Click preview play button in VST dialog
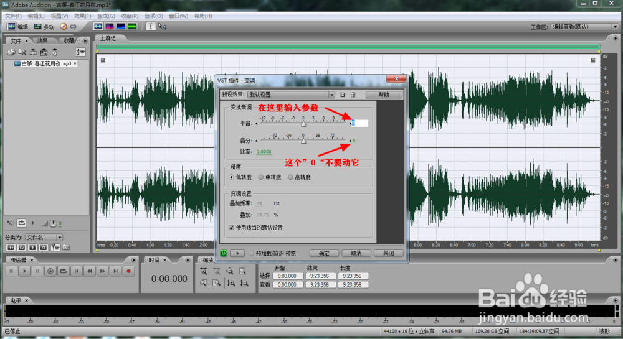The height and width of the screenshot is (339, 623). click(237, 253)
